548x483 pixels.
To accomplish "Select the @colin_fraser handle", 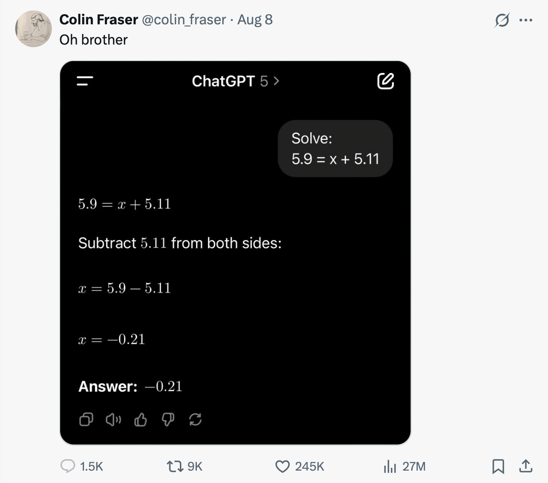I will (185, 20).
